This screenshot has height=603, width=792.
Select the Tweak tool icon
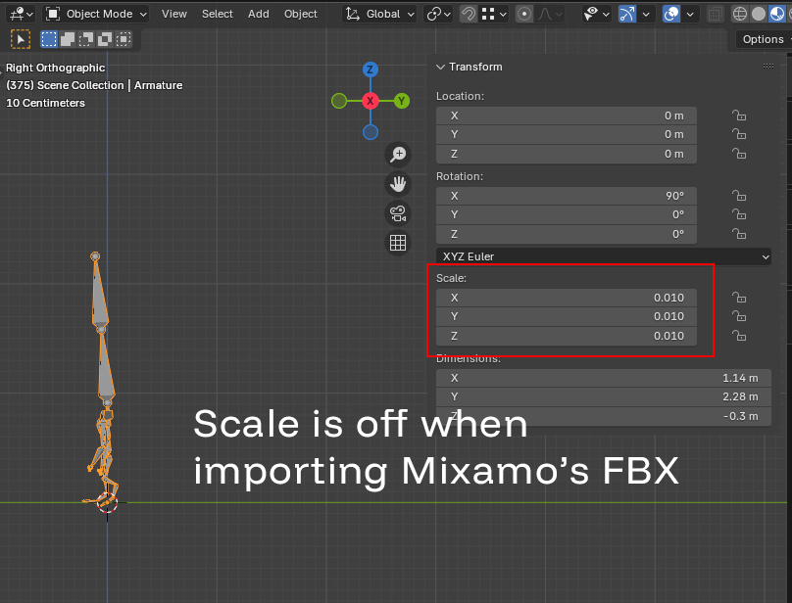tap(21, 39)
